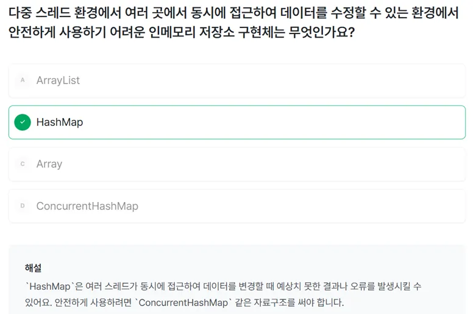473x314 pixels.
Task: Click the letter A badge beside ArrayList
Action: point(23,80)
